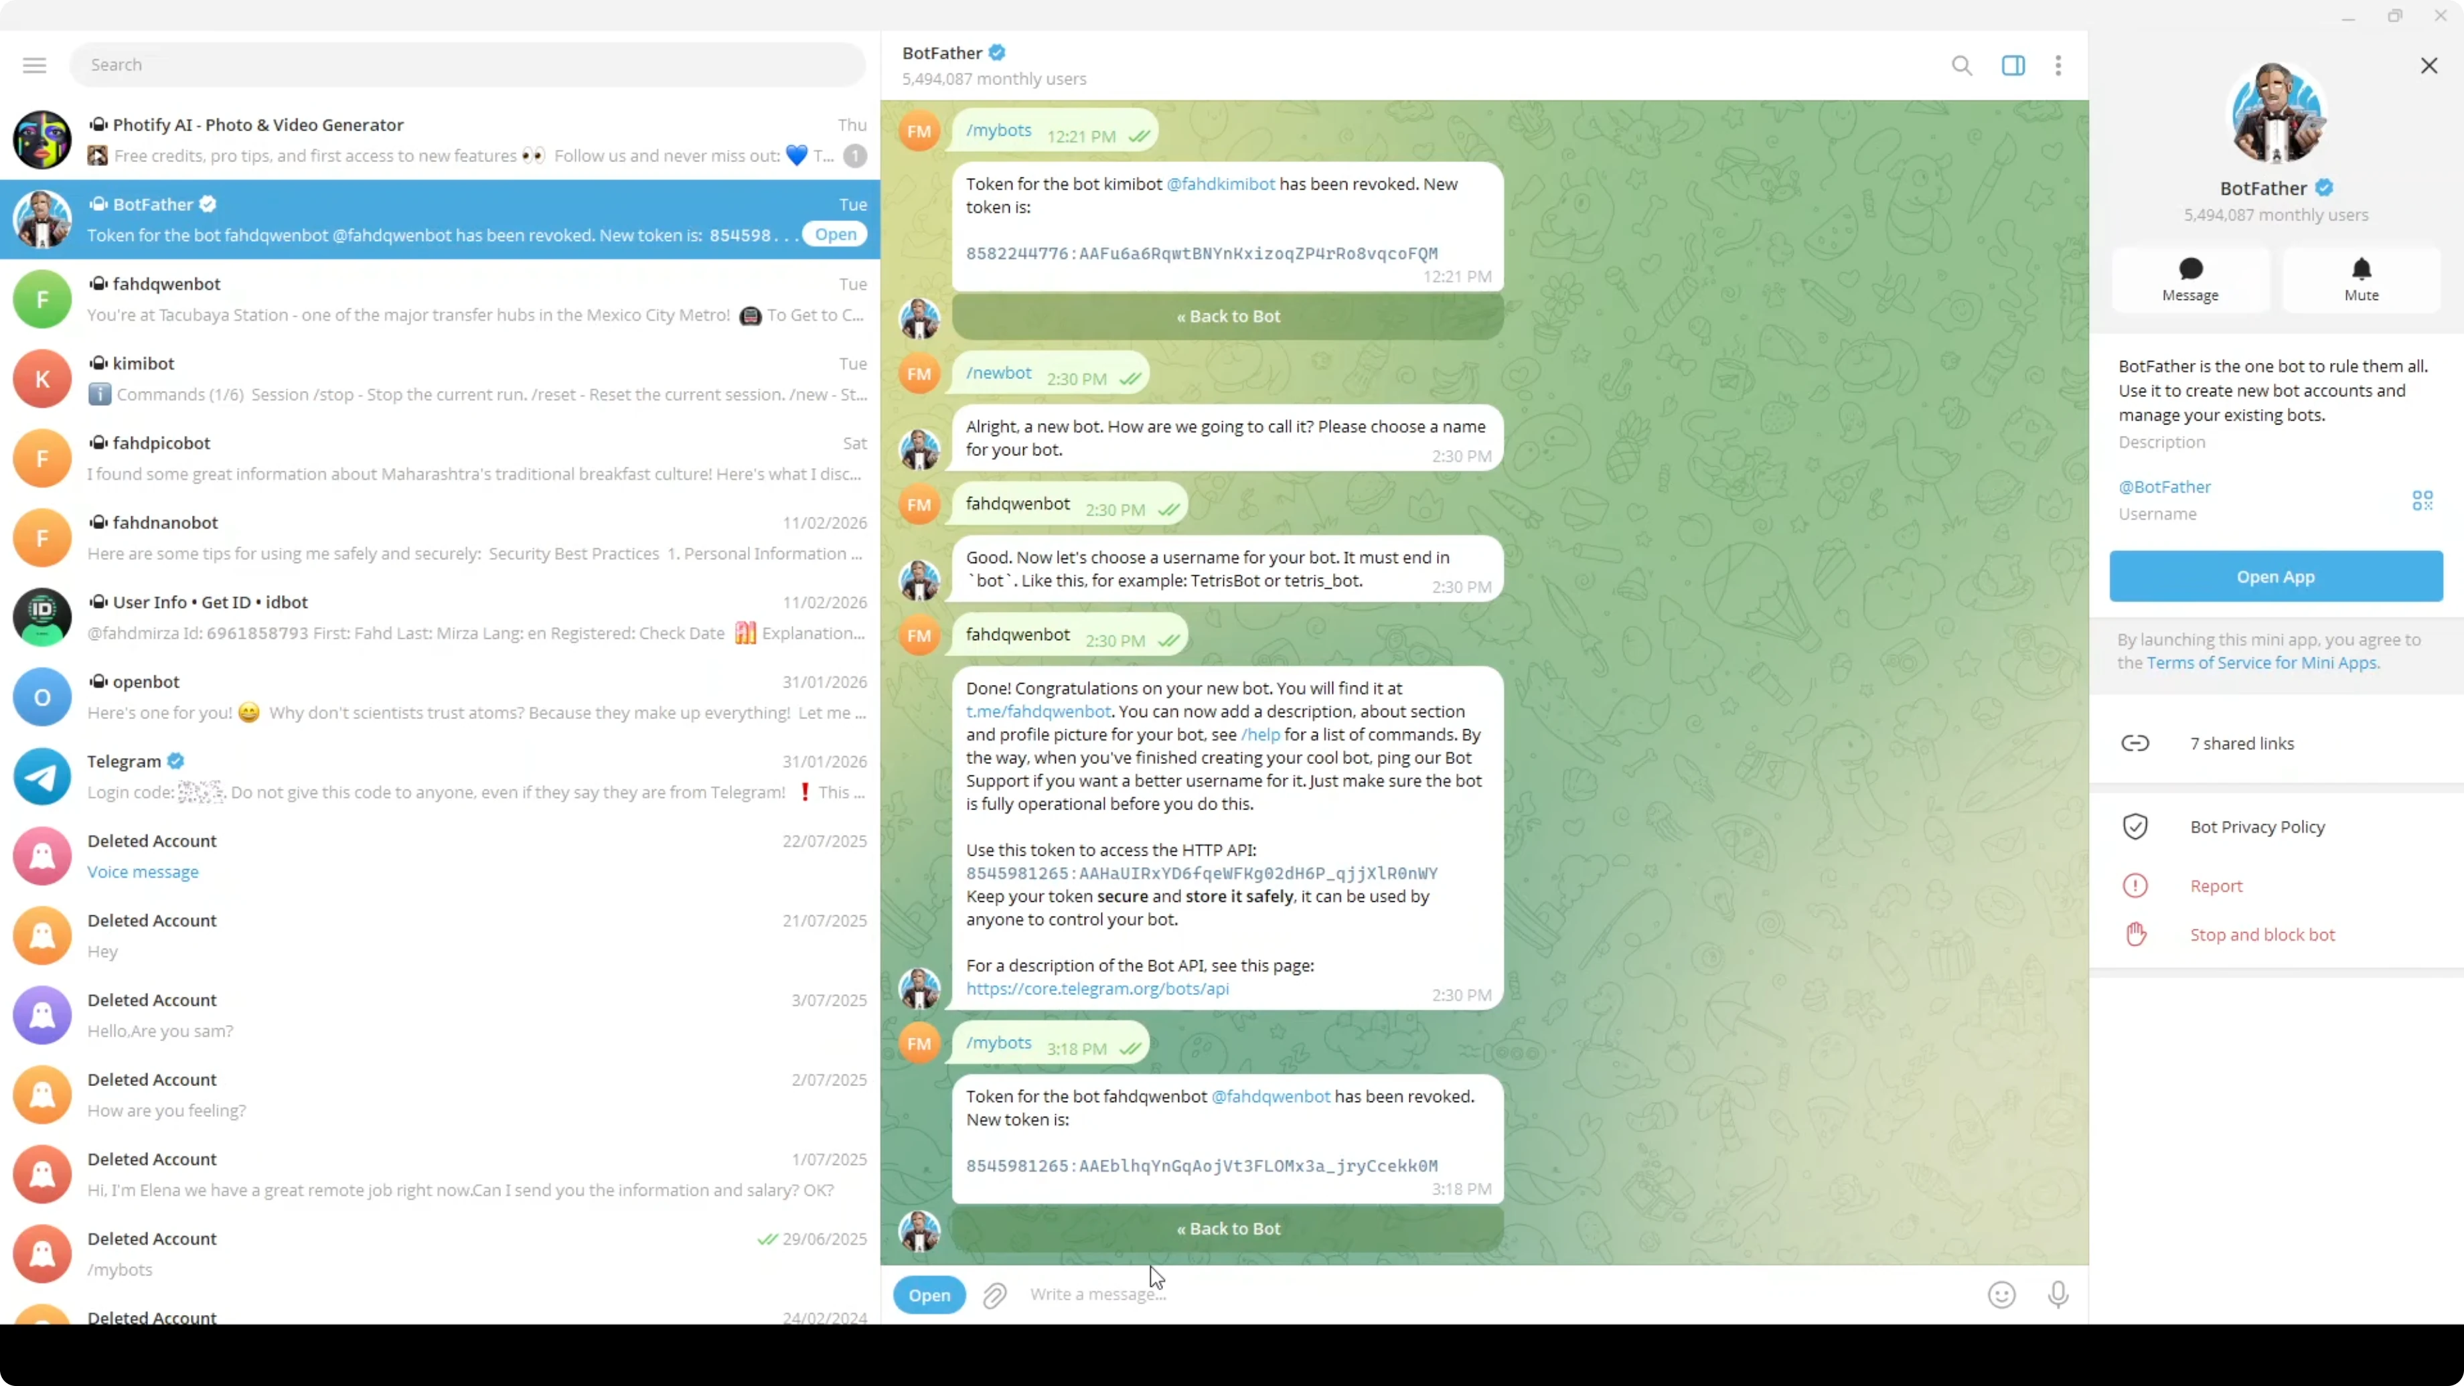The image size is (2464, 1386).
Task: Open the core.telegram.org/bots/api link
Action: click(x=1097, y=988)
